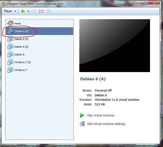Image resolution: width=163 pixels, height=147 pixels.
Task: Select the Debian 6 (4) virtual machine
Action: pos(39,31)
